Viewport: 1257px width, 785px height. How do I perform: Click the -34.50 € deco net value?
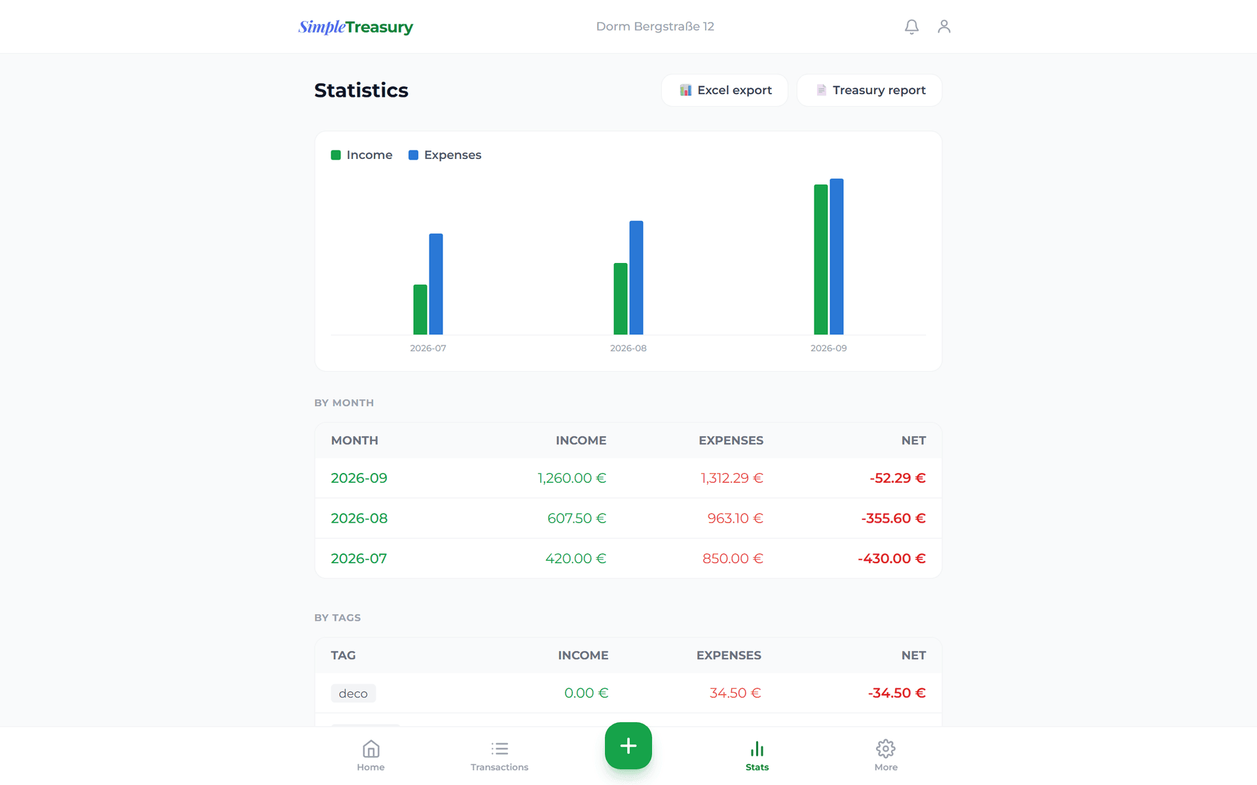pos(897,693)
